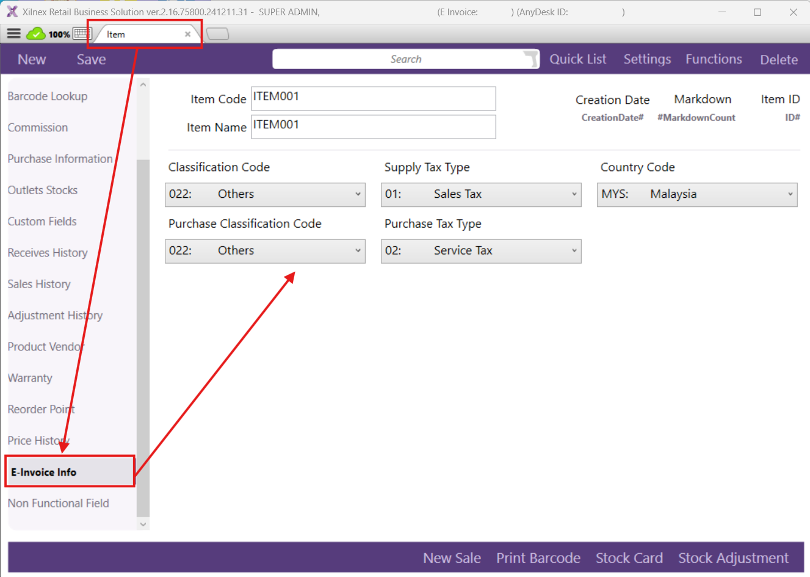Close the Item tab
Viewport: 810px width, 577px height.
pos(187,34)
